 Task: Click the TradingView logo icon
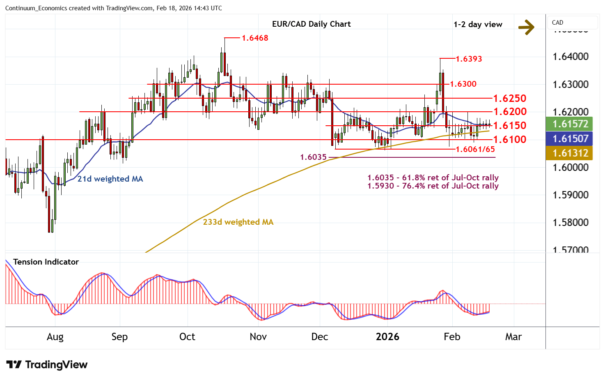(14, 364)
